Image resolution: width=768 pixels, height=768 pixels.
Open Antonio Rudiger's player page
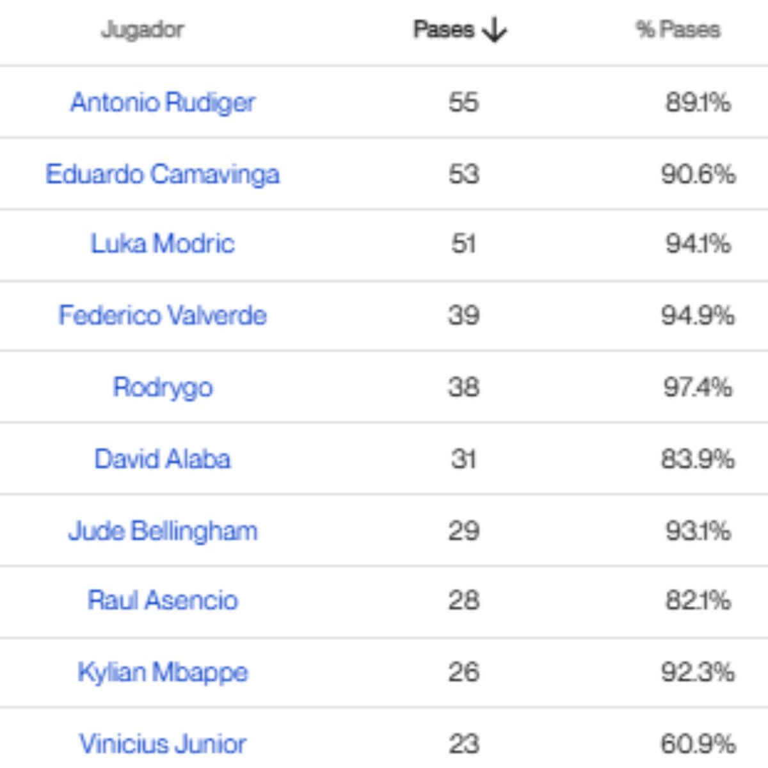point(164,101)
